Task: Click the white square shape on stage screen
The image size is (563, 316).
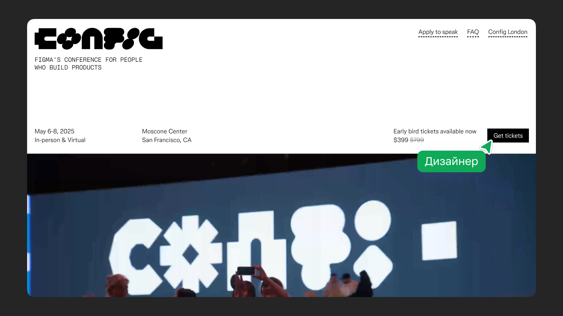Action: click(439, 241)
